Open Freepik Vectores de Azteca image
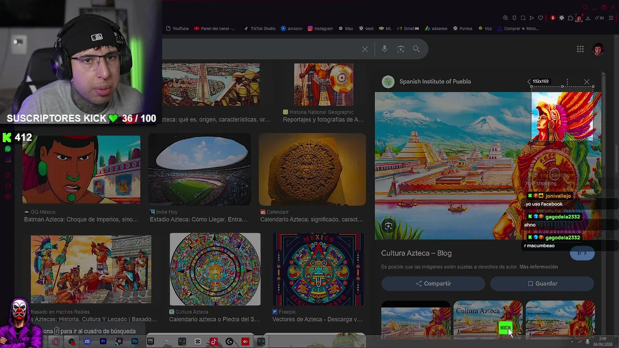The height and width of the screenshot is (348, 619). (318, 269)
